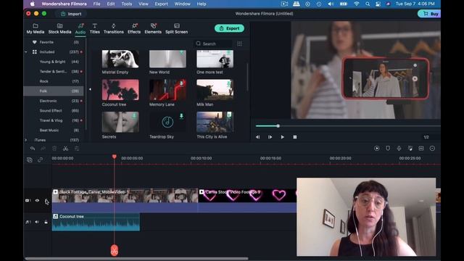Open the Export menu in menu bar
The height and width of the screenshot is (261, 464).
pyautogui.click(x=161, y=4)
